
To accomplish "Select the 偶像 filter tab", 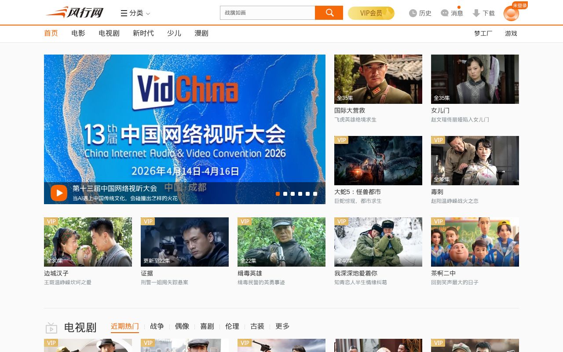I will 182,326.
